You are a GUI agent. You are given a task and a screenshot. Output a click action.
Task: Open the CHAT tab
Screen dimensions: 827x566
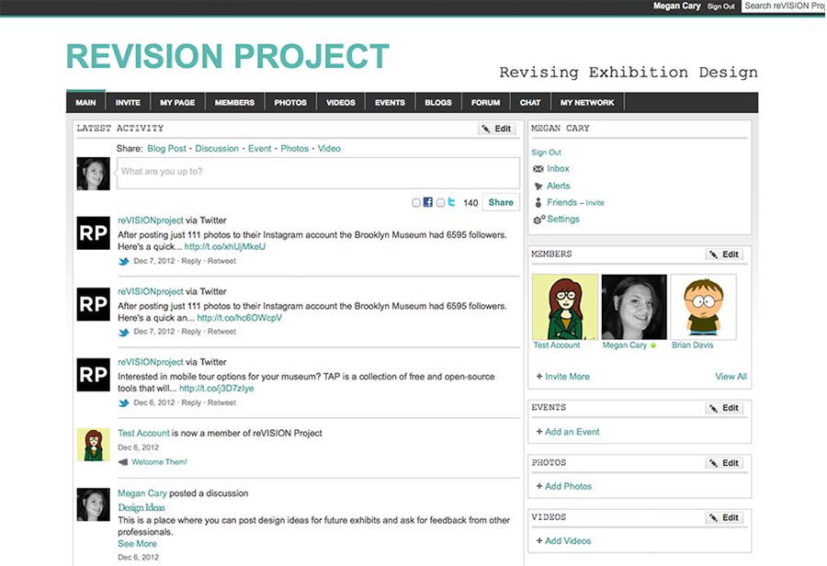point(530,102)
